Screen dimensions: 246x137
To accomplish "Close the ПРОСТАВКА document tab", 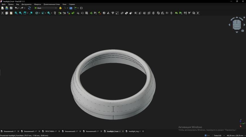I will tap(59, 131).
